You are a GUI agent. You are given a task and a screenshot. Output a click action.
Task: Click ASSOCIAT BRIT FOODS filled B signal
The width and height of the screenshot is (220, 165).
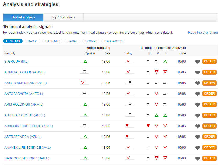point(148,126)
